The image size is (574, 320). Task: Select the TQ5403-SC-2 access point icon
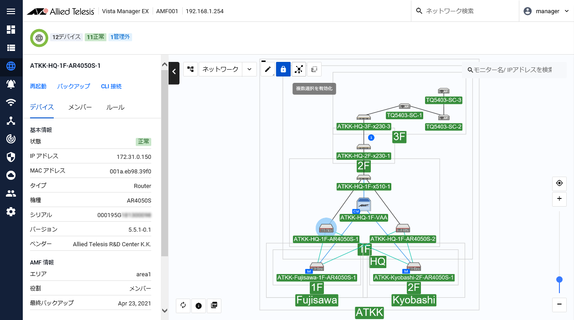tap(444, 117)
